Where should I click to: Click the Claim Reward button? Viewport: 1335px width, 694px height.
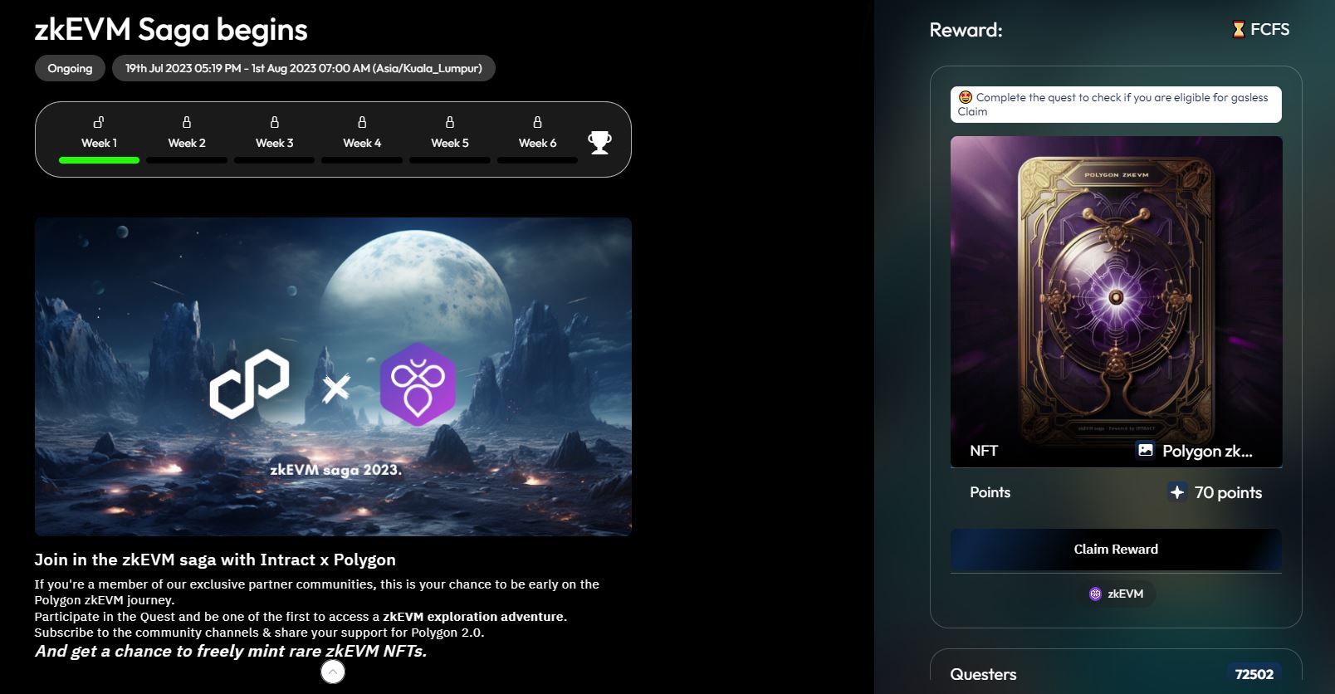click(x=1116, y=550)
